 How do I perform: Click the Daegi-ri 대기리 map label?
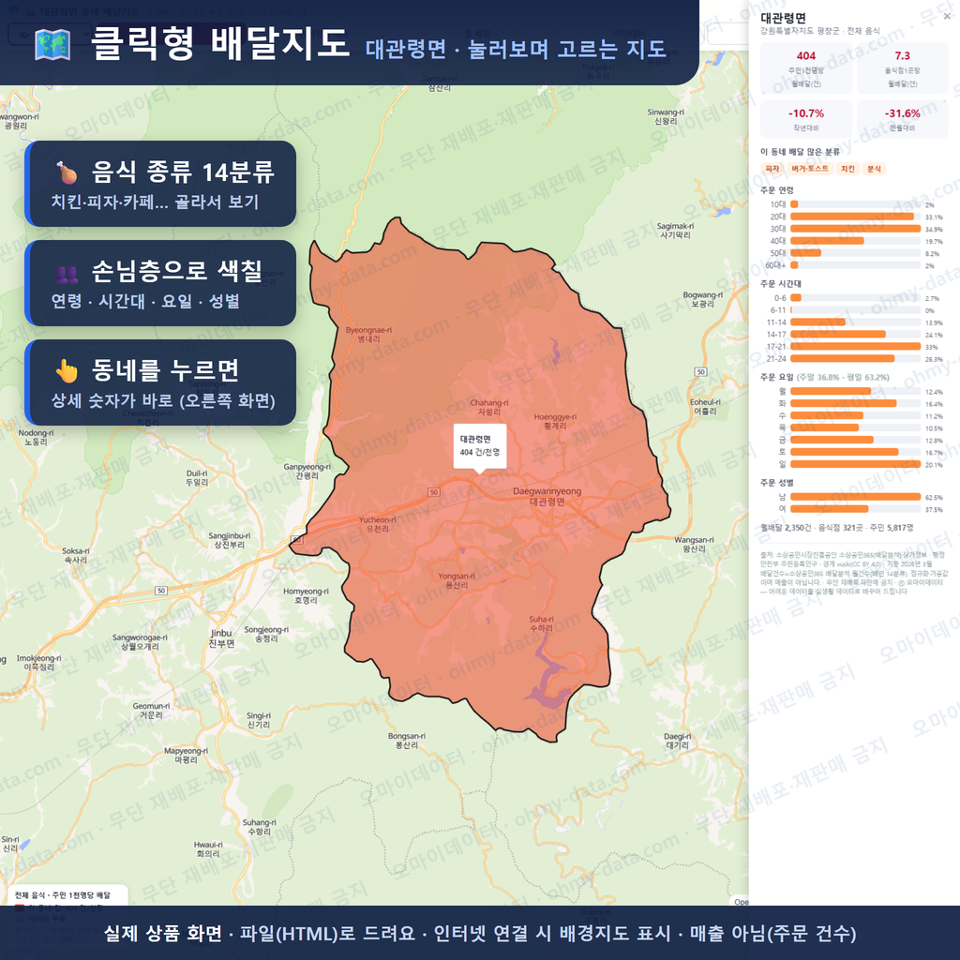pos(677,741)
